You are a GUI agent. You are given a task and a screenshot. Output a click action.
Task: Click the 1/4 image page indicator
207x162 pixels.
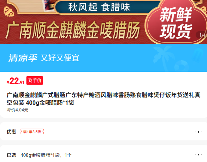pos(202,35)
